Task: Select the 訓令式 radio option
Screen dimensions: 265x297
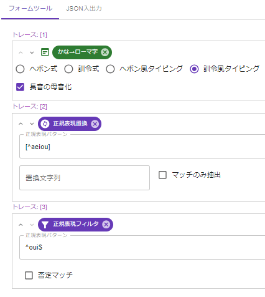Action: pyautogui.click(x=68, y=69)
